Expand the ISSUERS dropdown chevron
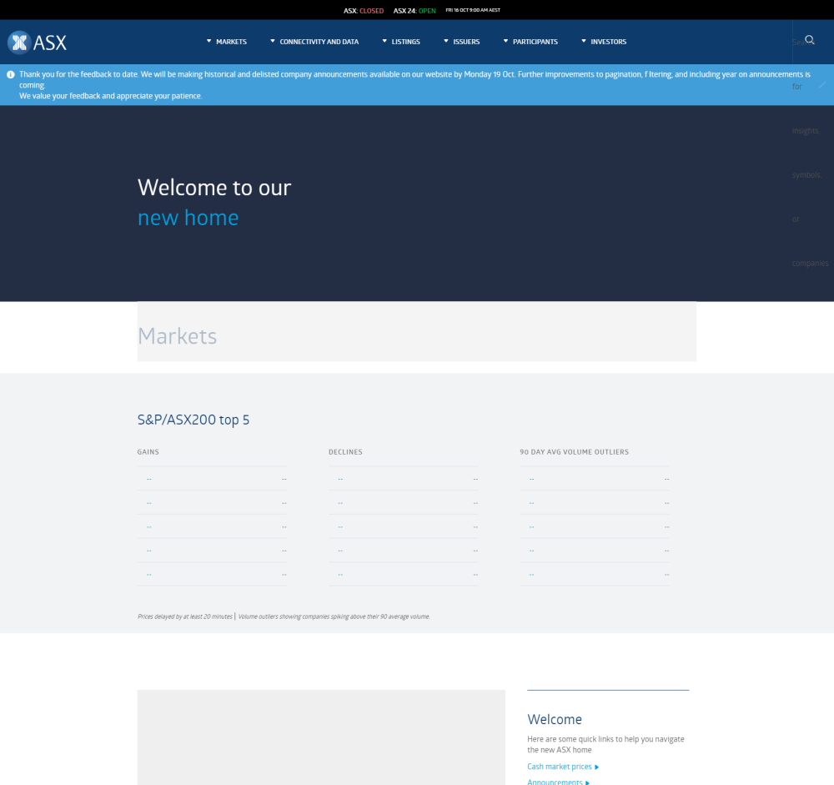Image resolution: width=834 pixels, height=785 pixels. click(445, 39)
